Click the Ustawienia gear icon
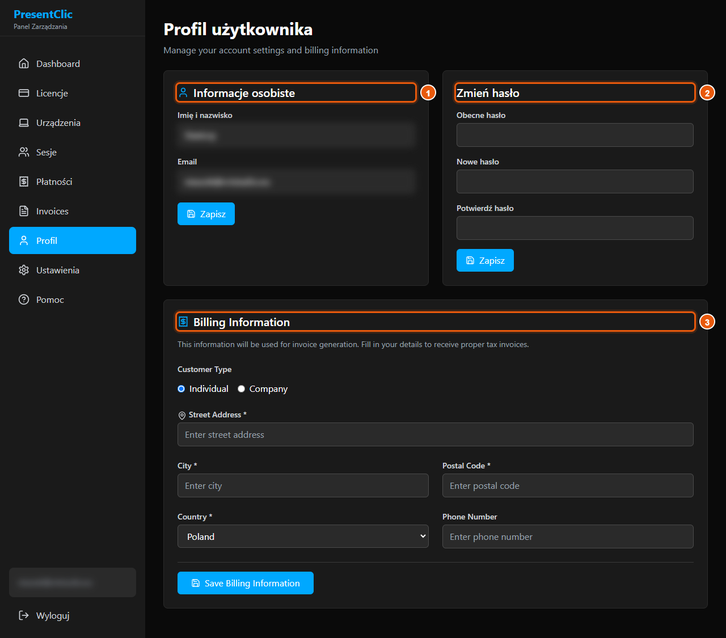Viewport: 726px width, 638px height. tap(24, 270)
